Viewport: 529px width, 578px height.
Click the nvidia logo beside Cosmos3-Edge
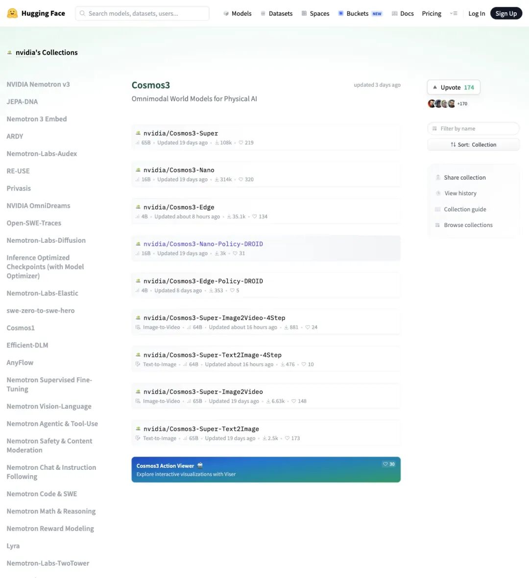tap(138, 207)
